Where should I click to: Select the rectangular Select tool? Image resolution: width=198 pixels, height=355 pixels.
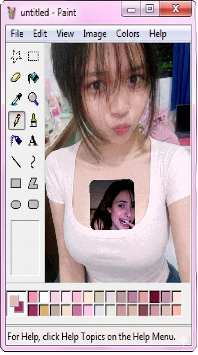33,56
